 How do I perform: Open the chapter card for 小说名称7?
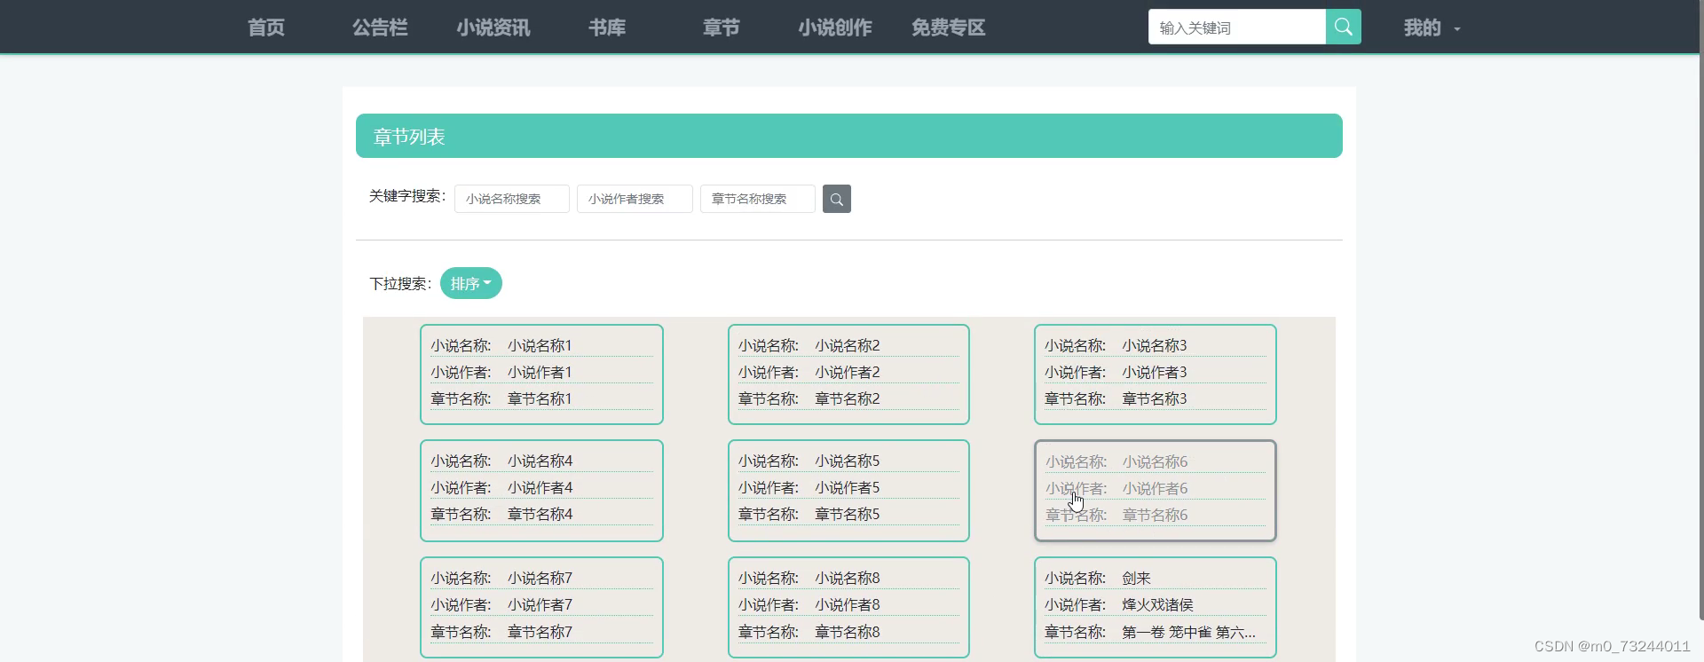(x=541, y=607)
